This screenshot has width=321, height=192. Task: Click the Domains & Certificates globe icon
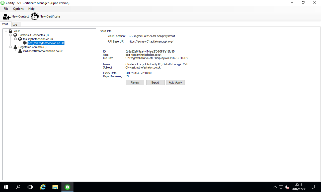[x=15, y=35]
